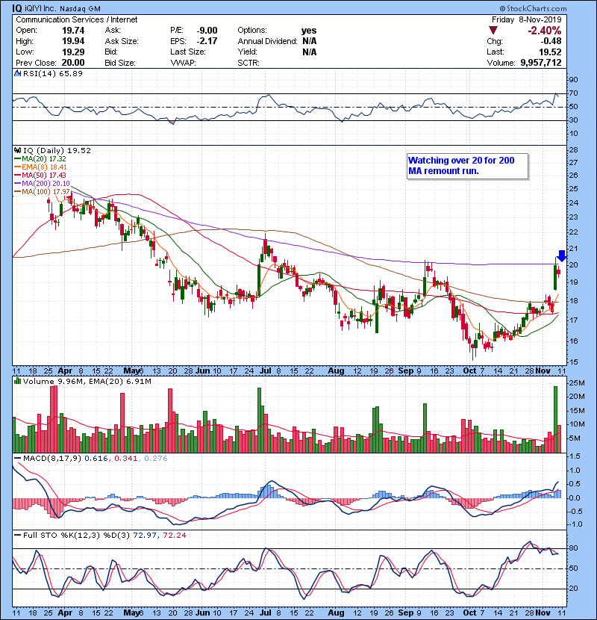Click Communication Services / Internet sector label
Screen dimensions: 597x620
[77, 19]
